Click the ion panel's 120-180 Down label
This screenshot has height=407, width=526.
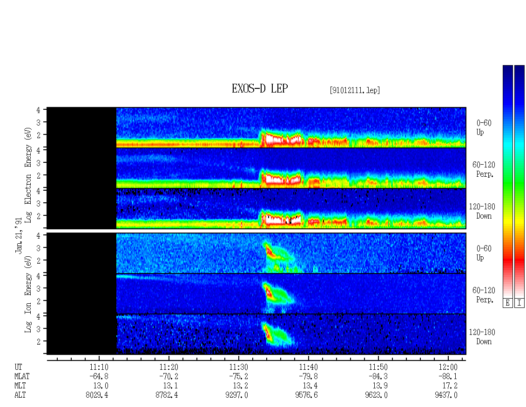(482, 337)
